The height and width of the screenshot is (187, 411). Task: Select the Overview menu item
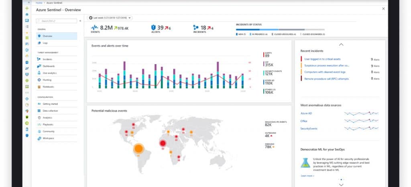pyautogui.click(x=57, y=36)
